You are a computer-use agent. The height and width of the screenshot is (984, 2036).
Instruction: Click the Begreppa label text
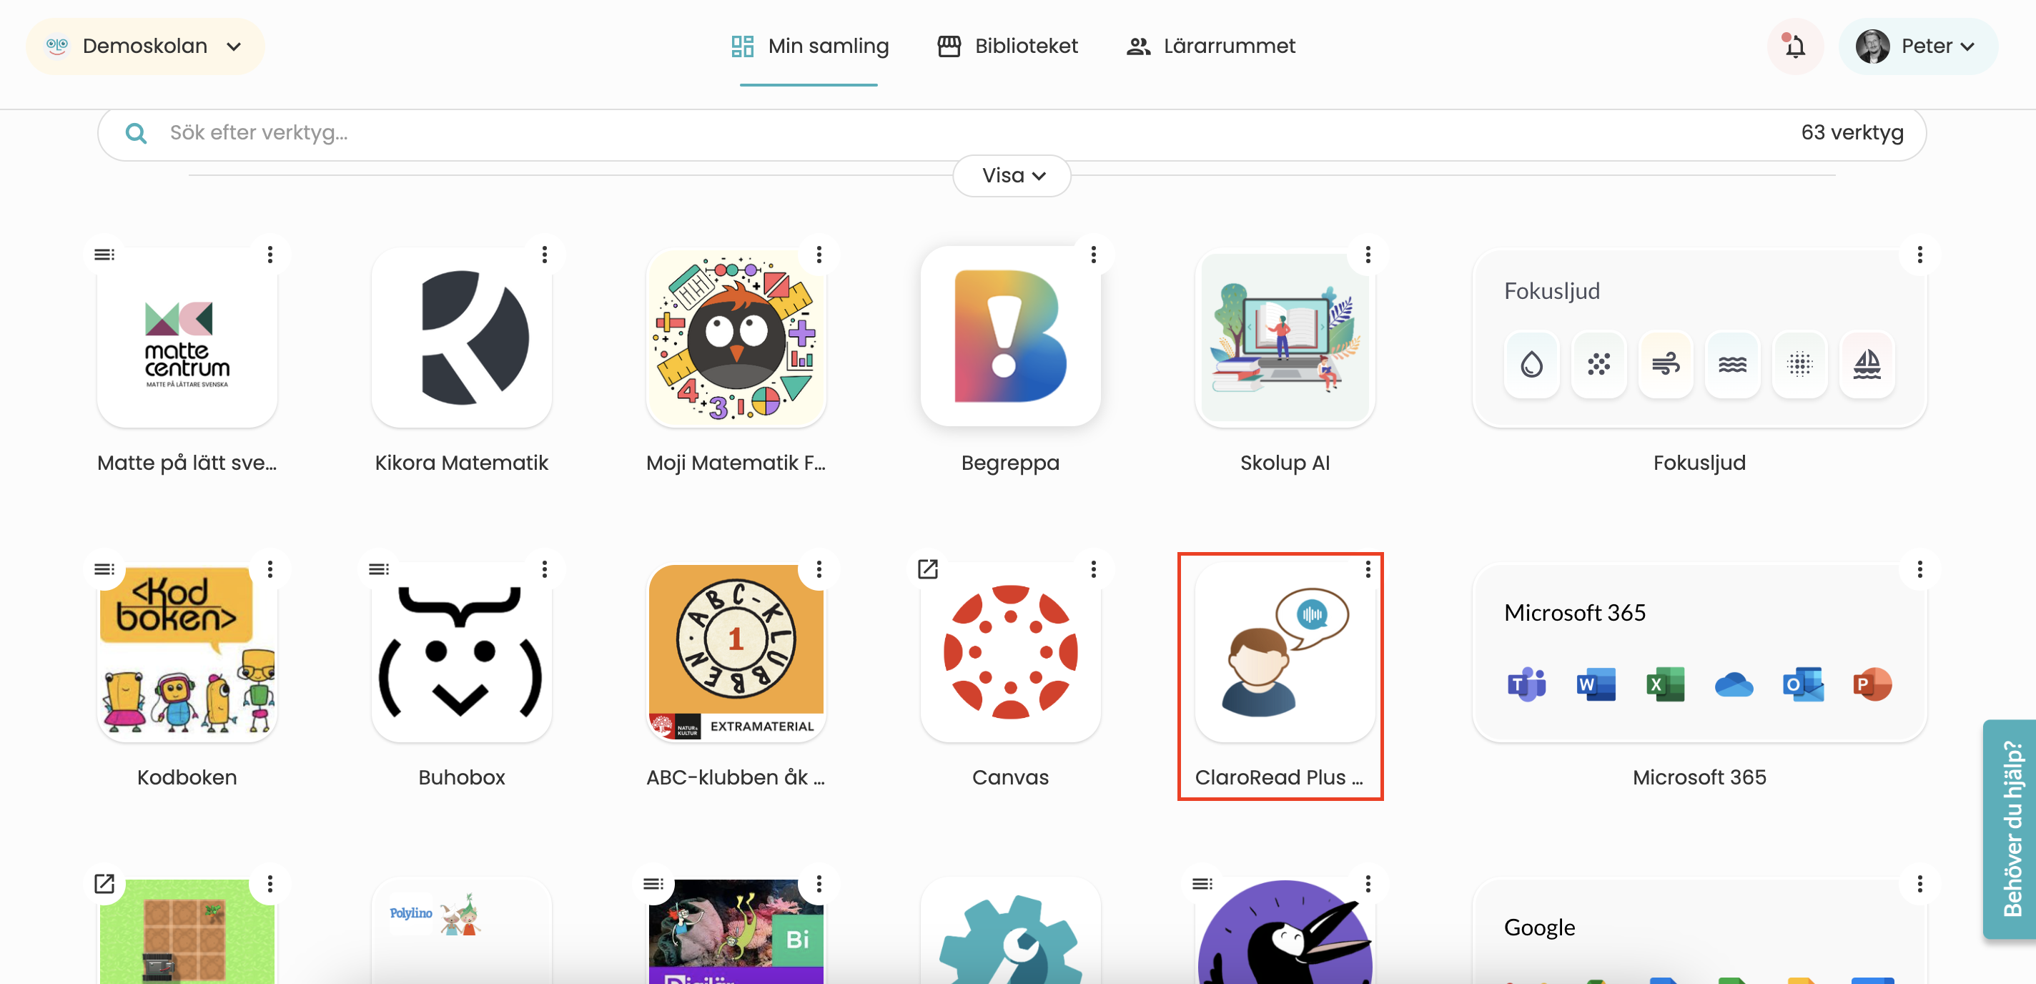pyautogui.click(x=1010, y=463)
